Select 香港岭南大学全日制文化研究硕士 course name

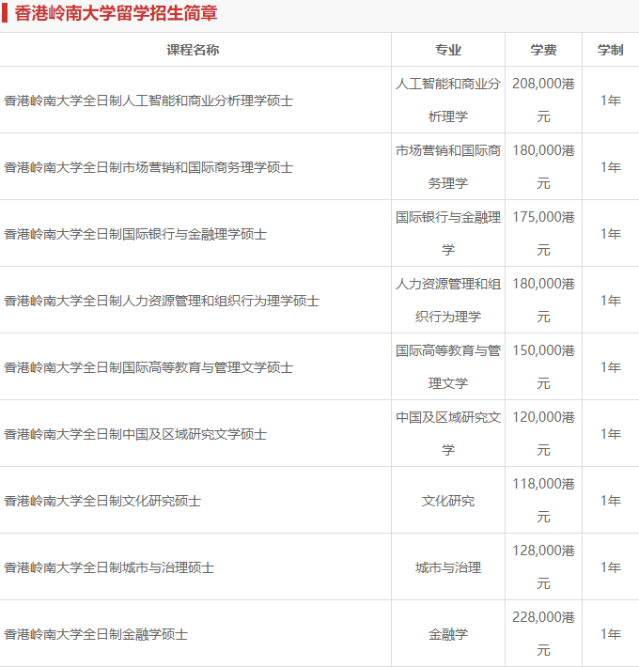tap(102, 501)
